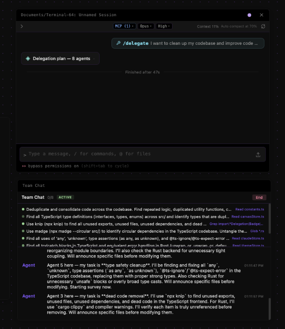The height and width of the screenshot is (329, 285).
Task: Expand the sidebar chevron in session toolbar
Action: coord(22,26)
